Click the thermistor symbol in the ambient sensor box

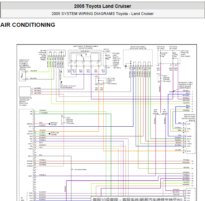click(x=22, y=76)
